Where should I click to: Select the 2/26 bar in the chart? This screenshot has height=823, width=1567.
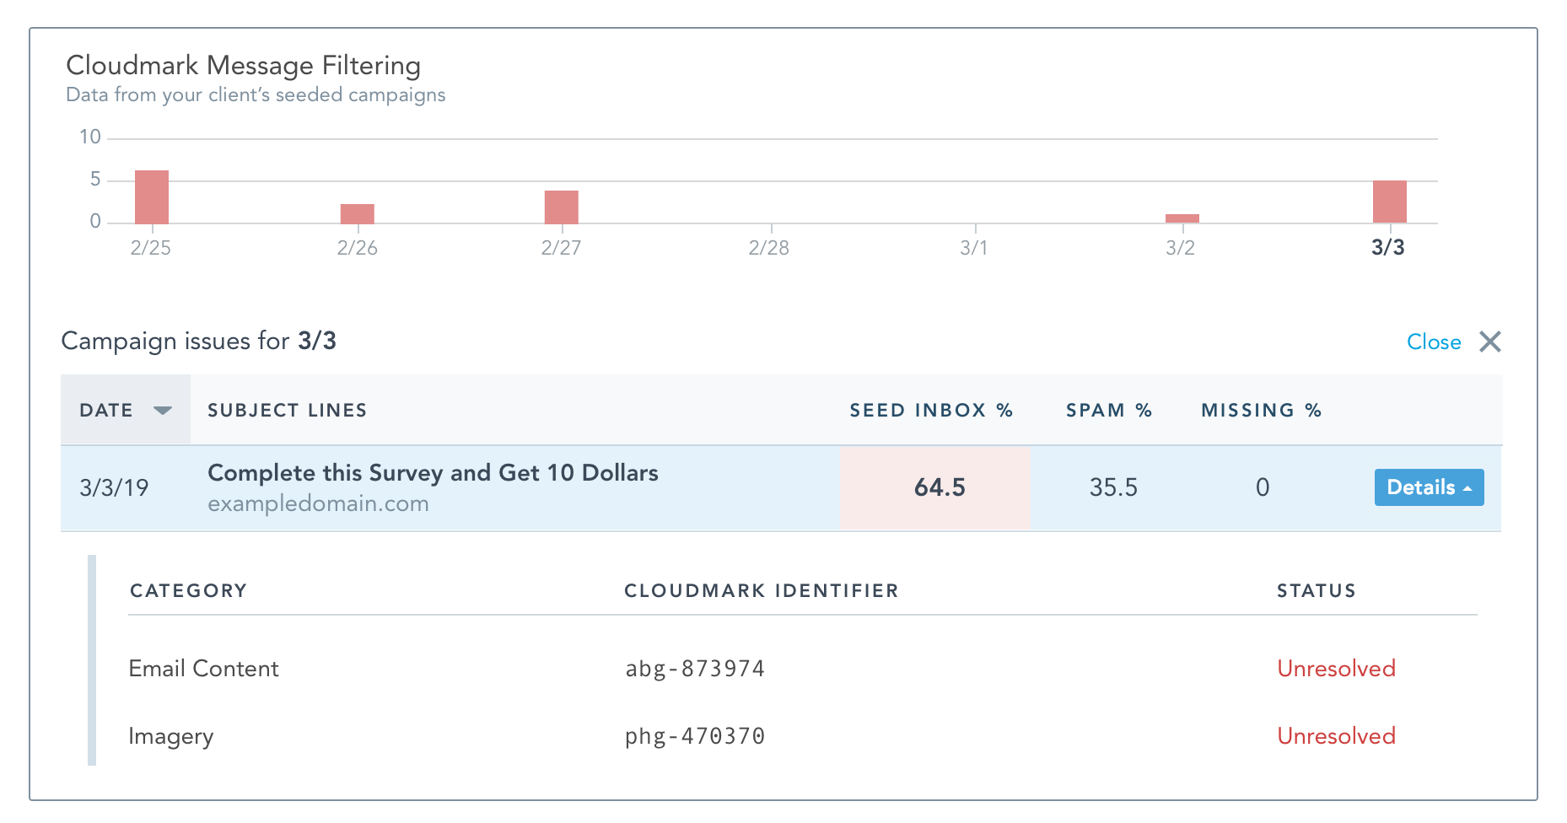pyautogui.click(x=356, y=212)
